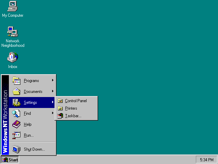Click the Inbox icon label

[13, 67]
